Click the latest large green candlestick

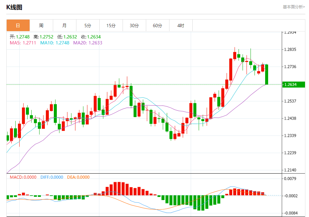point(266,75)
